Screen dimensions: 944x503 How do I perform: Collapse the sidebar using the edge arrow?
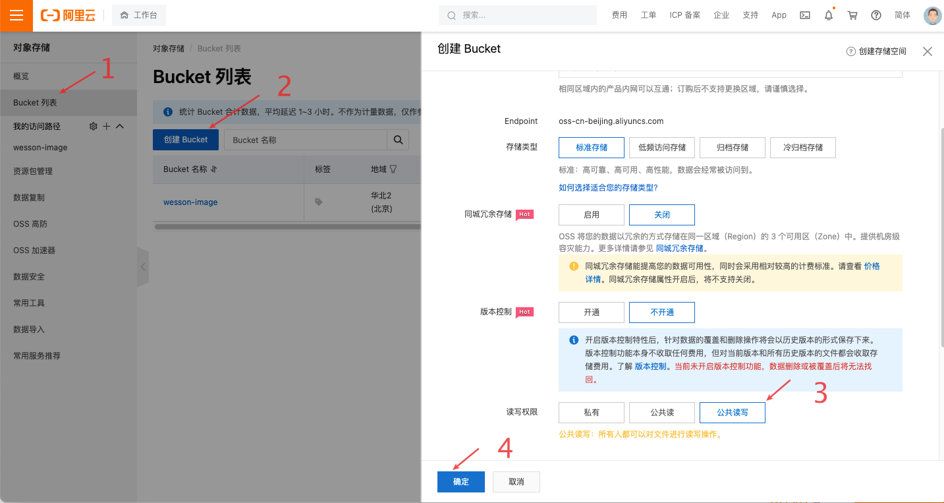tap(144, 267)
